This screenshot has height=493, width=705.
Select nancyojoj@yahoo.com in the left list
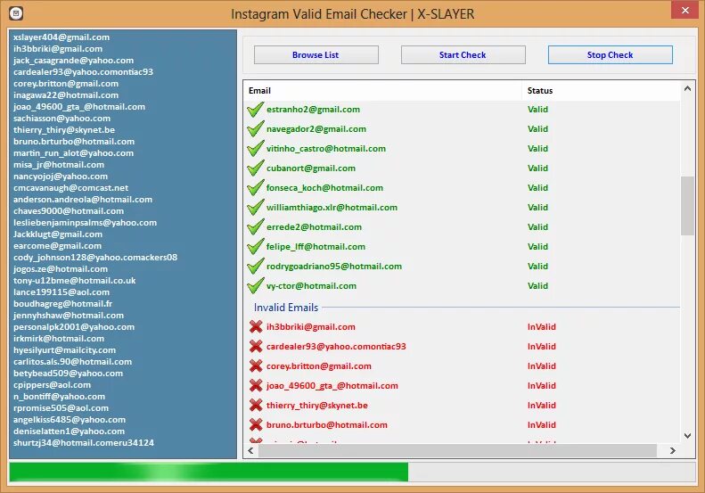point(61,177)
